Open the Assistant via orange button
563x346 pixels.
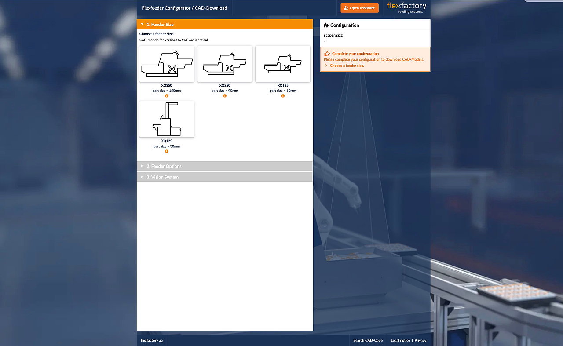(x=359, y=8)
